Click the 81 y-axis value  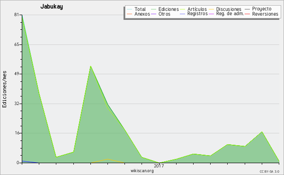pos(17,15)
